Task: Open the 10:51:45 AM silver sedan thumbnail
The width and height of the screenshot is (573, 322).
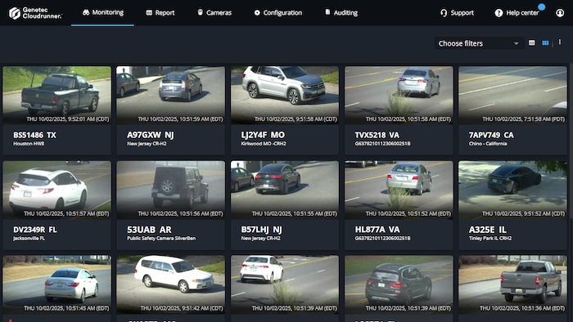Action: [x=57, y=284]
